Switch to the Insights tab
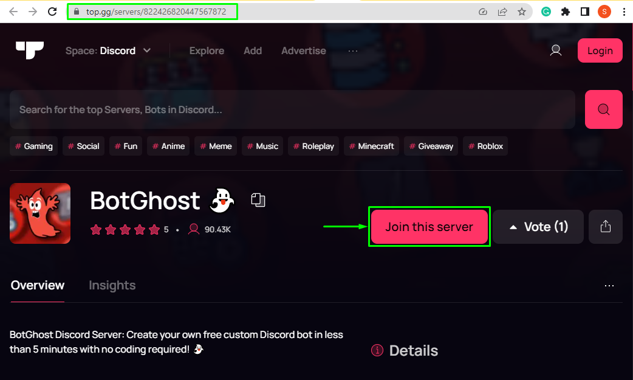Image resolution: width=633 pixels, height=380 pixels. [112, 285]
